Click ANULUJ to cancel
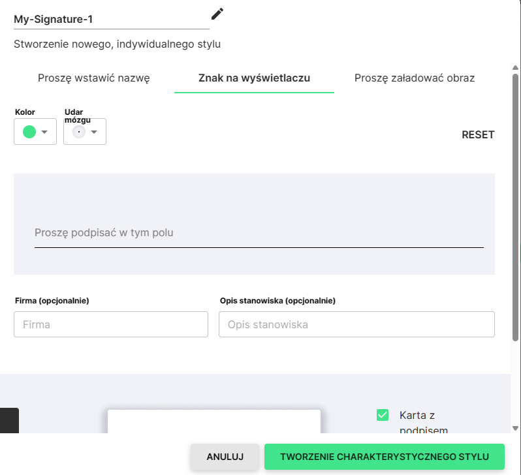Image resolution: width=521 pixels, height=475 pixels. [225, 457]
